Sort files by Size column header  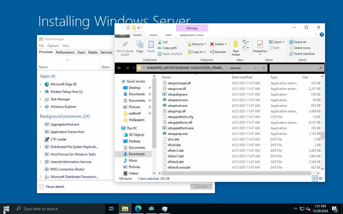pos(310,77)
